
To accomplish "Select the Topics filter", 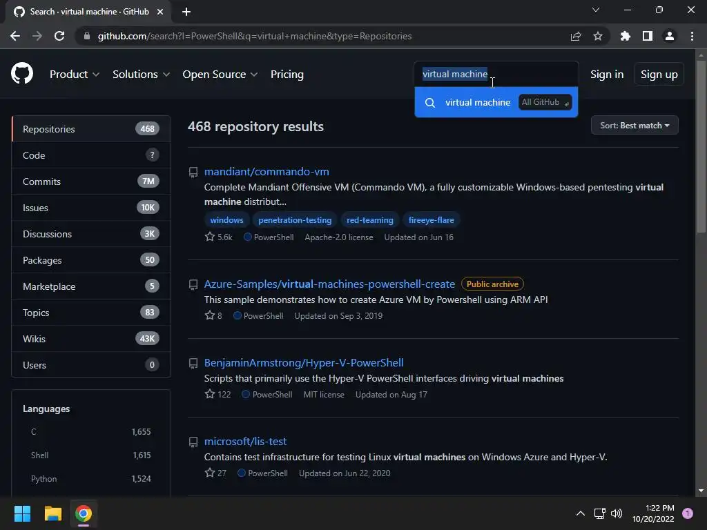I will [91, 313].
